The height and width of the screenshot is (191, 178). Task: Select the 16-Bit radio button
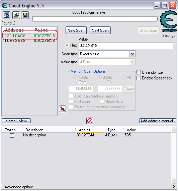click(75, 77)
